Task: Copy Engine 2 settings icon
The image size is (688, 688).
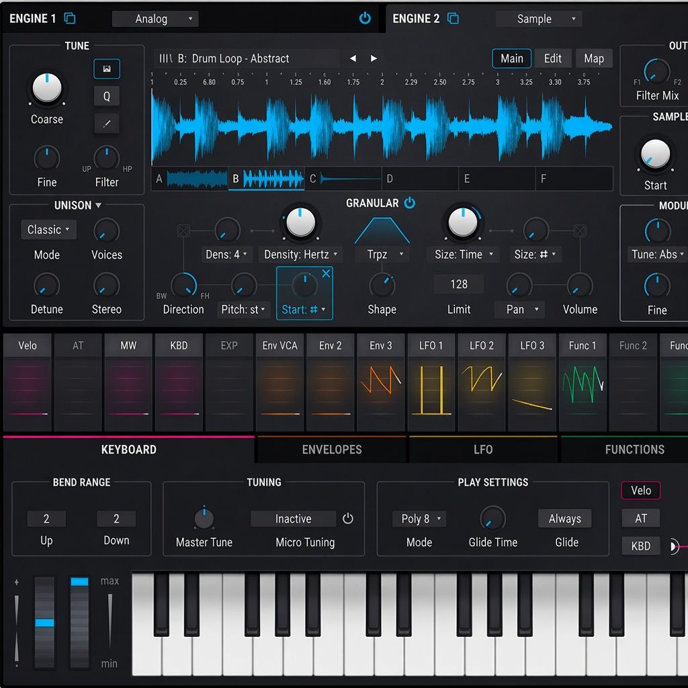Action: pos(453,18)
